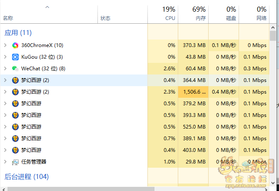Expand the selected 梦幻西游 (2) row
Image resolution: width=279 pixels, height=191 pixels.
point(5,80)
